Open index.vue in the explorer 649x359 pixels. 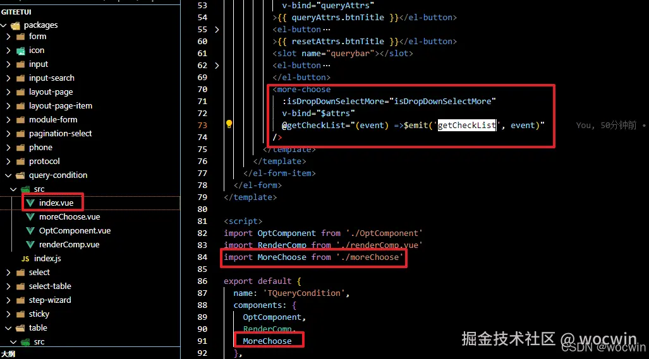56,203
